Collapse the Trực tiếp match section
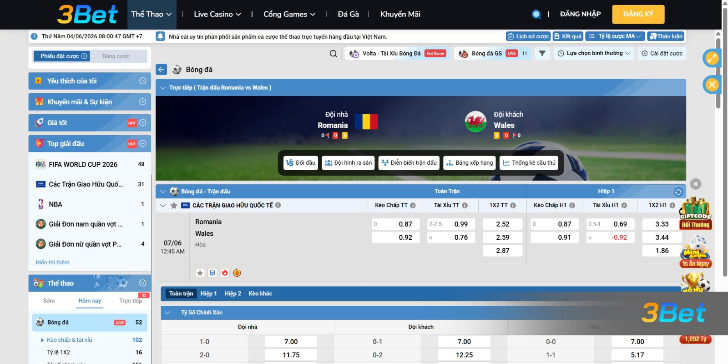 click(162, 88)
